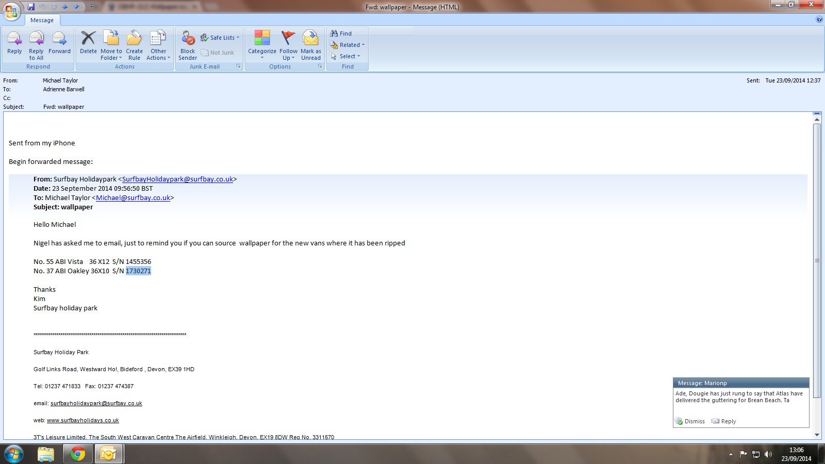Delete the open message
Image resolution: width=825 pixels, height=464 pixels.
click(88, 43)
